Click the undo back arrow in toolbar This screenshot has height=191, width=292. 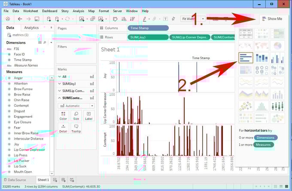coord(20,19)
